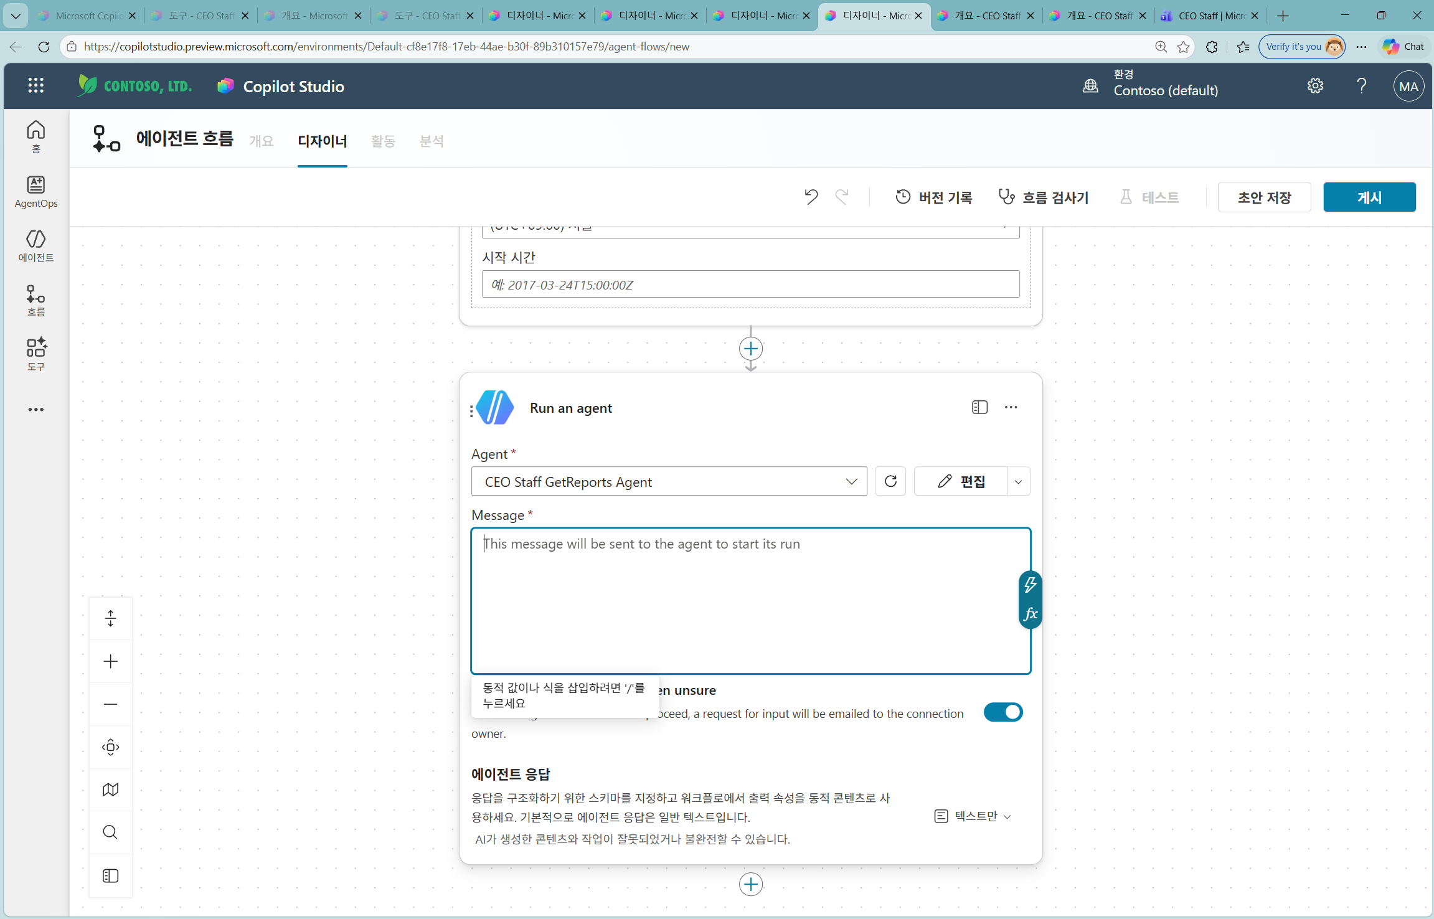1434x919 pixels.
Task: Refresh the Agent list
Action: 890,481
